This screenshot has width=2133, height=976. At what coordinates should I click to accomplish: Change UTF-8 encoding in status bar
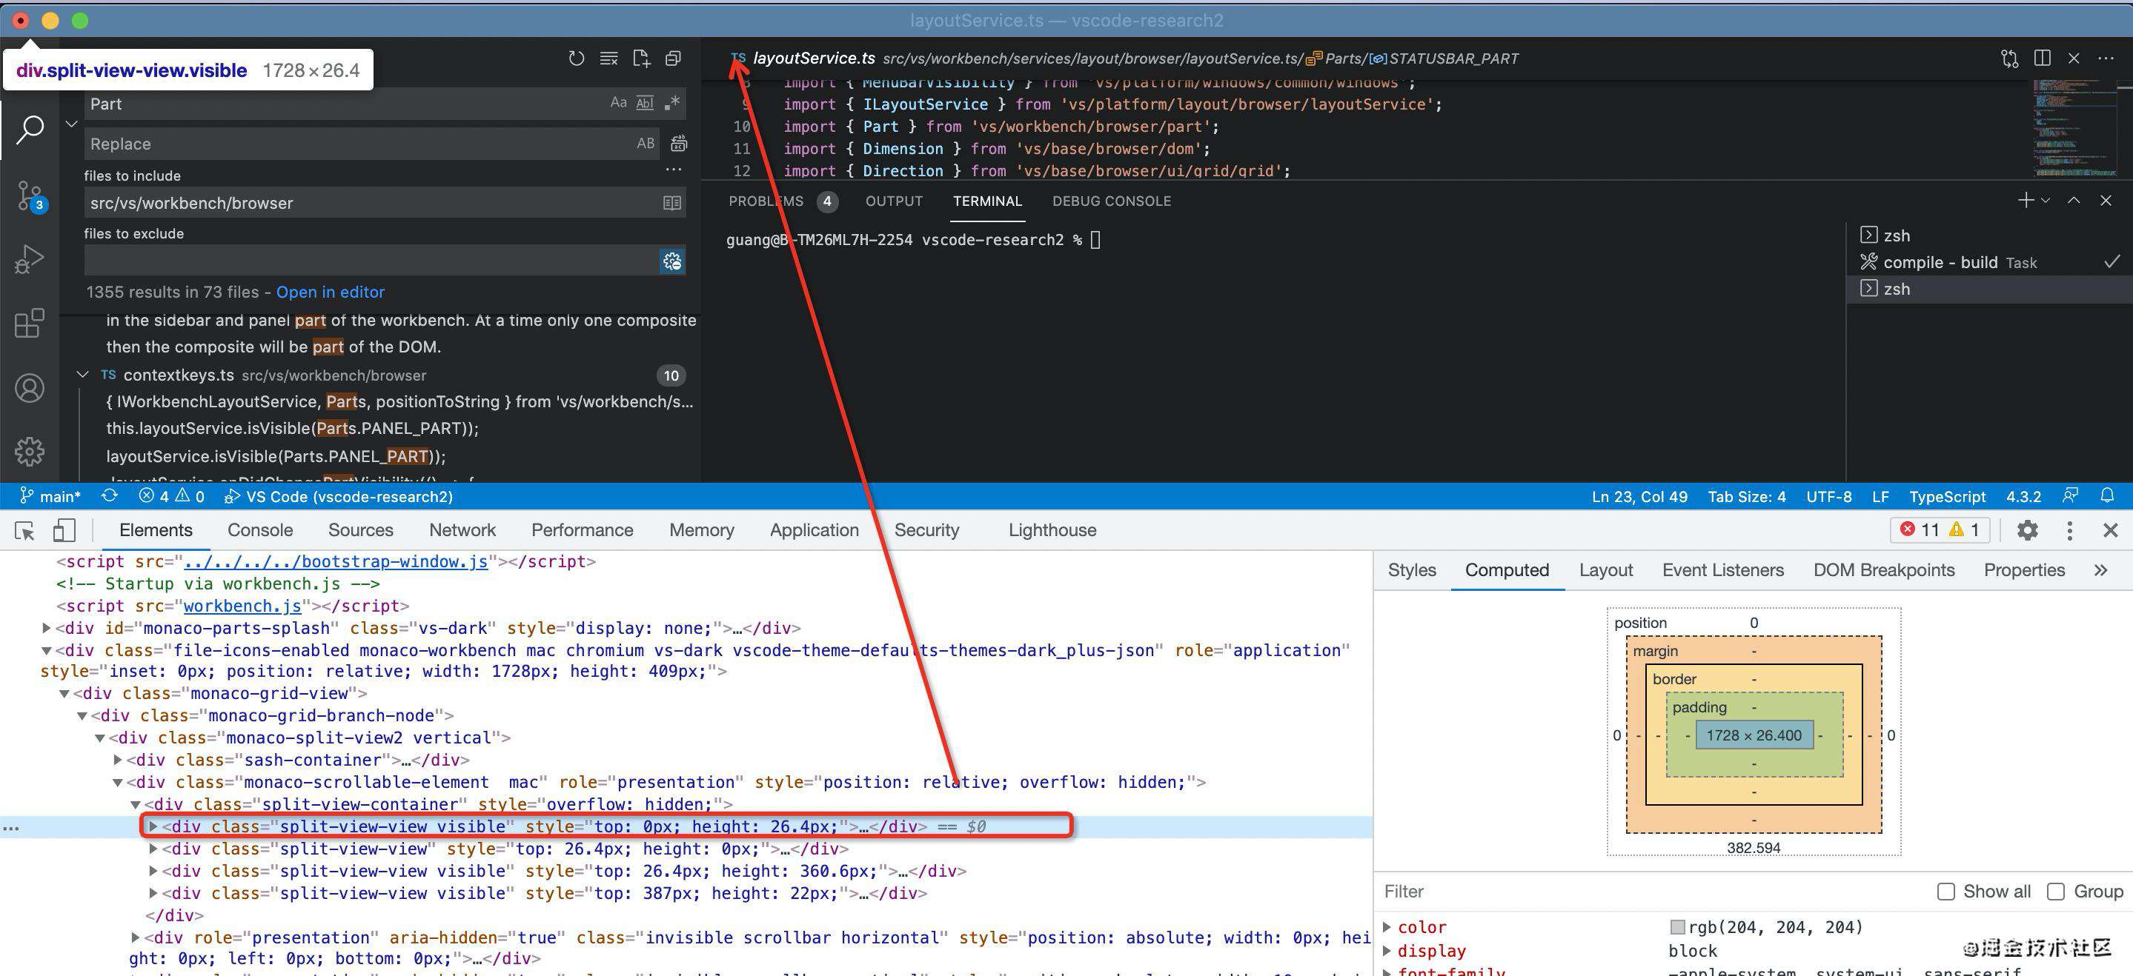1829,496
